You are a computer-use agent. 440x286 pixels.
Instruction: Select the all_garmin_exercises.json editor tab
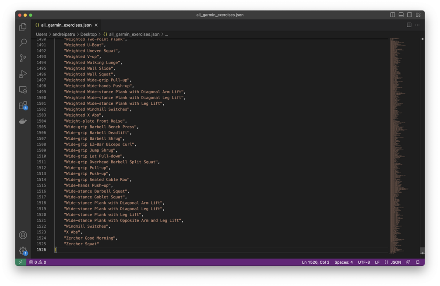tap(66, 25)
